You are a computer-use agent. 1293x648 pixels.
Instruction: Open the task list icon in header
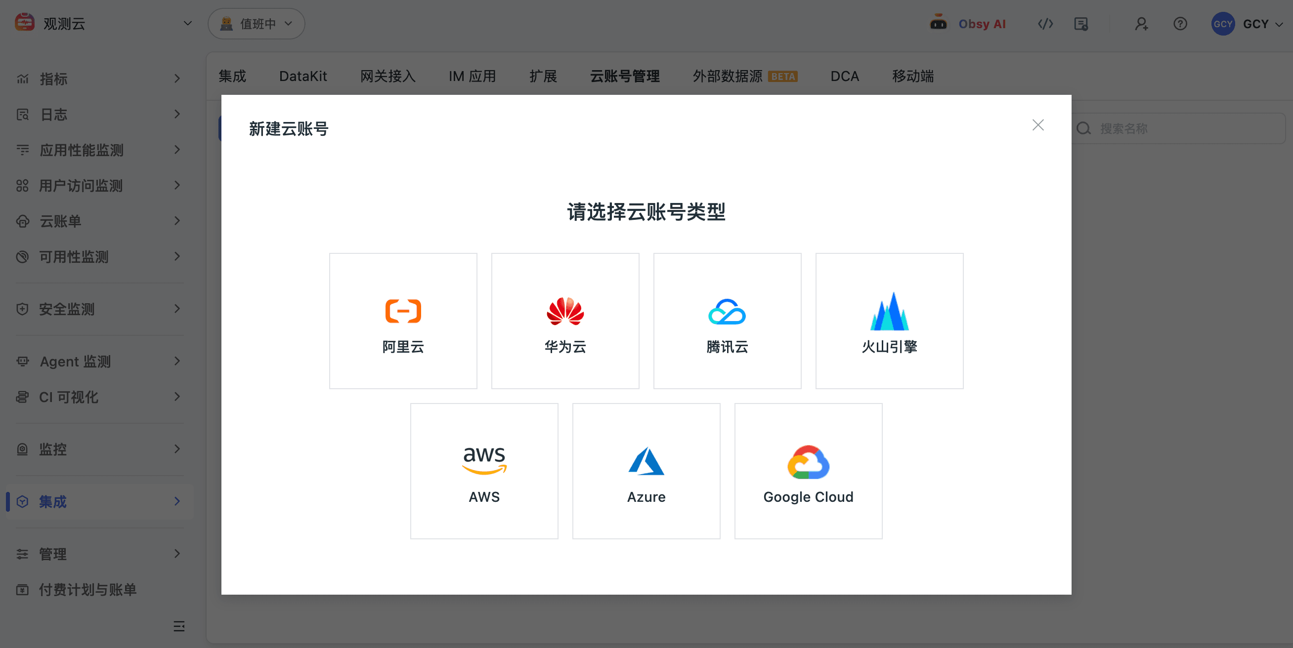pyautogui.click(x=1081, y=24)
